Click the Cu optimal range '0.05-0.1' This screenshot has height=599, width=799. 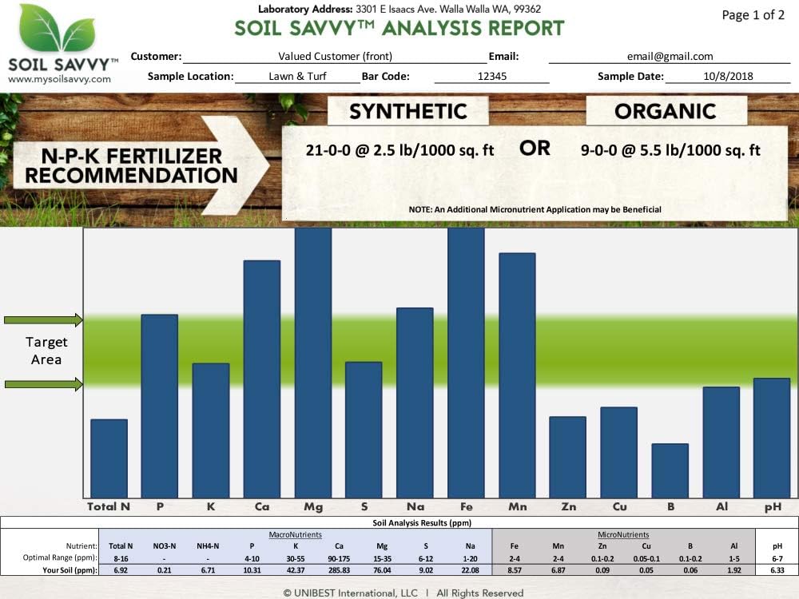pyautogui.click(x=646, y=559)
